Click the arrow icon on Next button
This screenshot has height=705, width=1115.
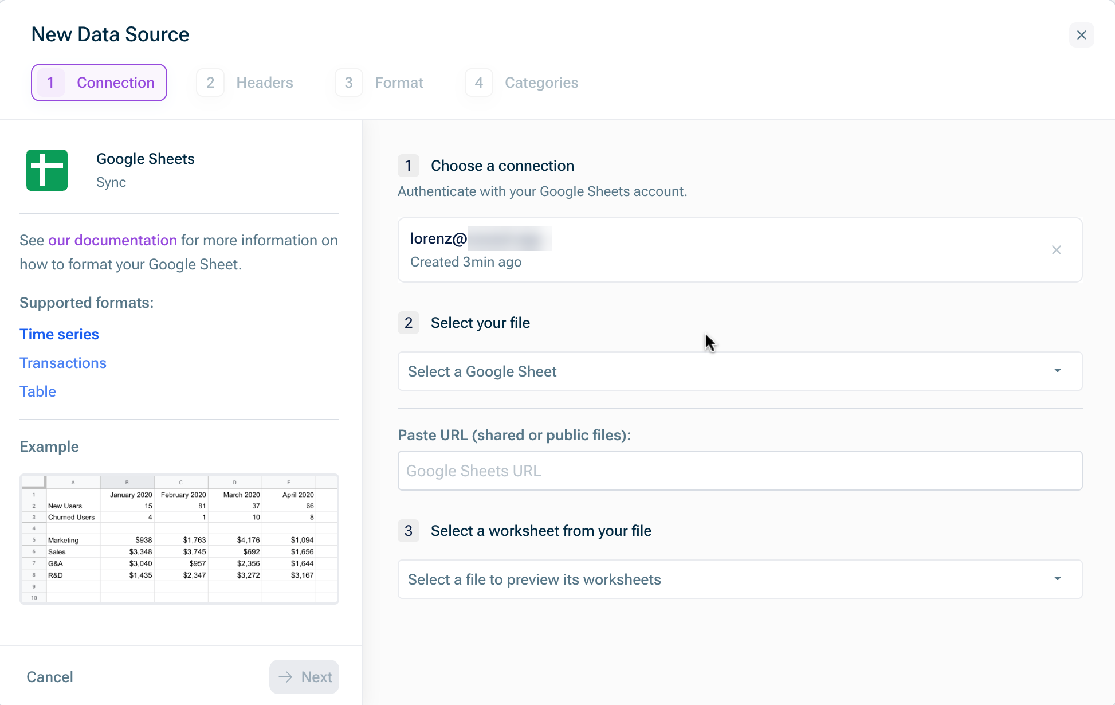285,677
